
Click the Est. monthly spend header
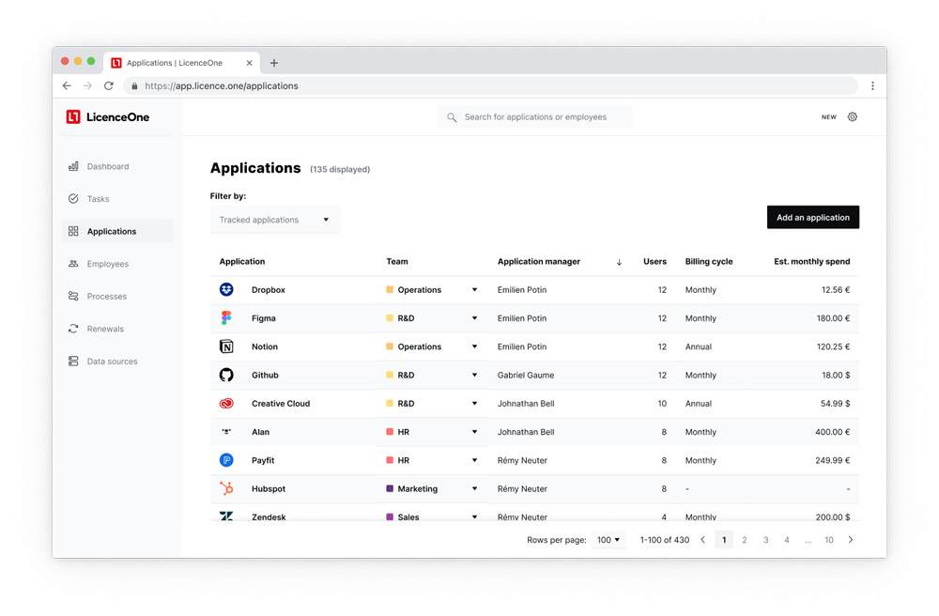(x=811, y=262)
